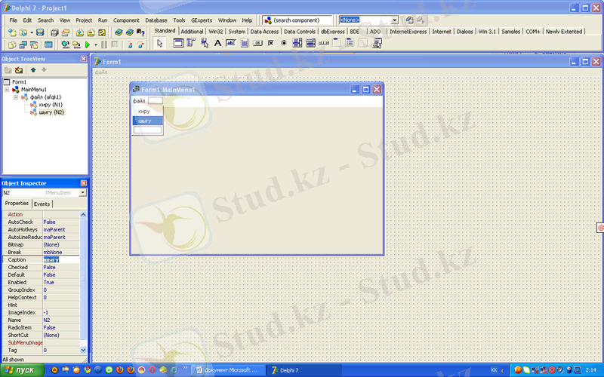Open the Events tab in Object Inspector
Viewport: 604px width, 377px height.
tap(42, 204)
